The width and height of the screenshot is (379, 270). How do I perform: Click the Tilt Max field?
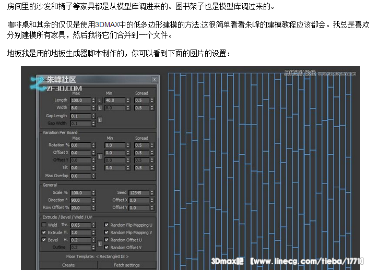80,168
